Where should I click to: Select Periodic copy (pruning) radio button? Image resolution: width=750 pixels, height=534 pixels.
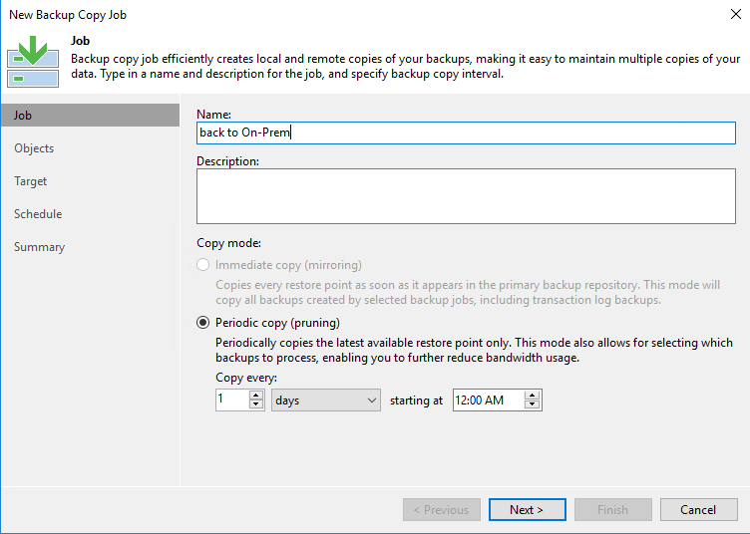pyautogui.click(x=203, y=323)
